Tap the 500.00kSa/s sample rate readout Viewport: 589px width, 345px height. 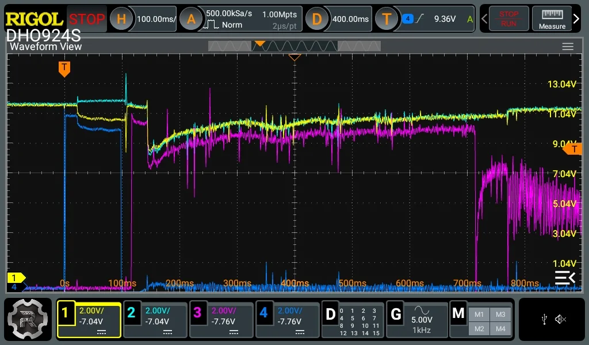click(x=229, y=14)
